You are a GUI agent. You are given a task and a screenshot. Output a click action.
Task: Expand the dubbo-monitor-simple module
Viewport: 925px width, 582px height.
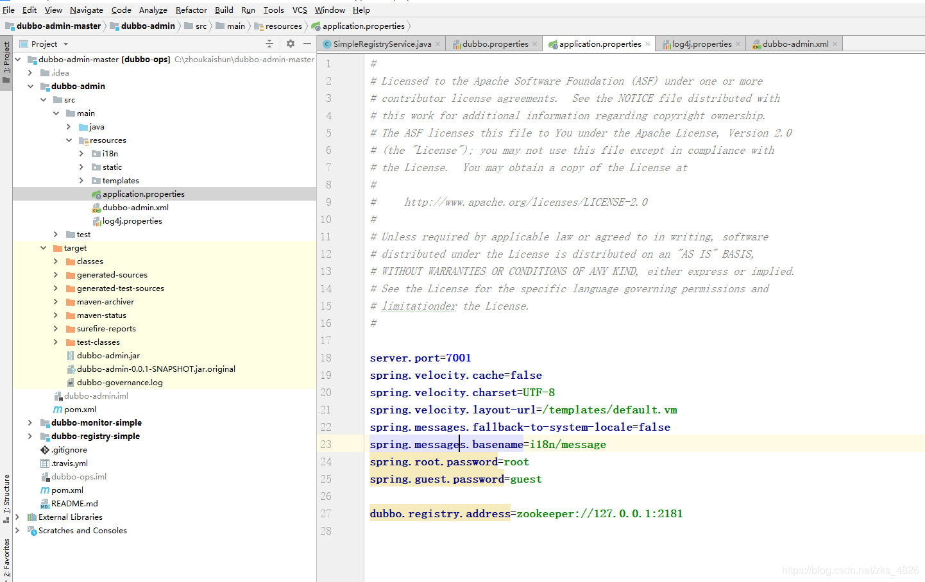pos(30,422)
